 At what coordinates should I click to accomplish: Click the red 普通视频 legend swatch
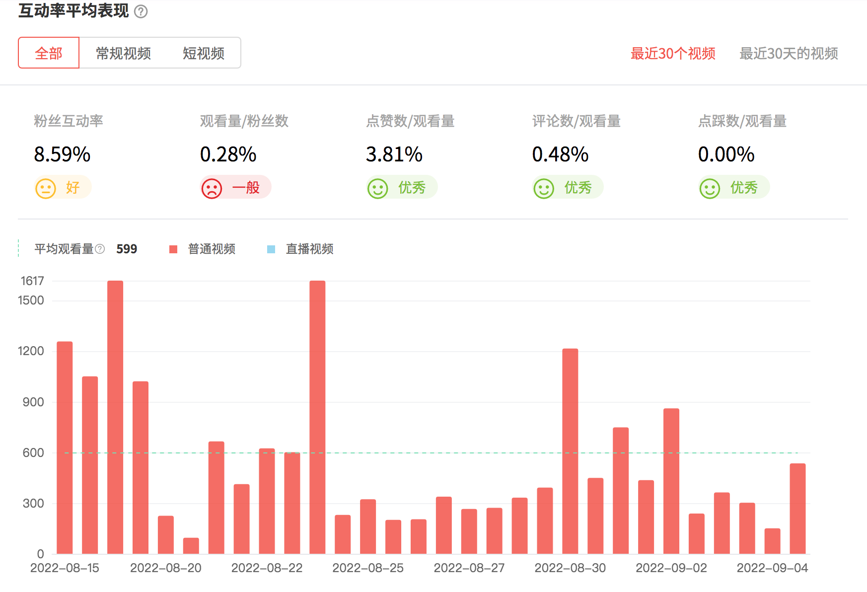[173, 249]
